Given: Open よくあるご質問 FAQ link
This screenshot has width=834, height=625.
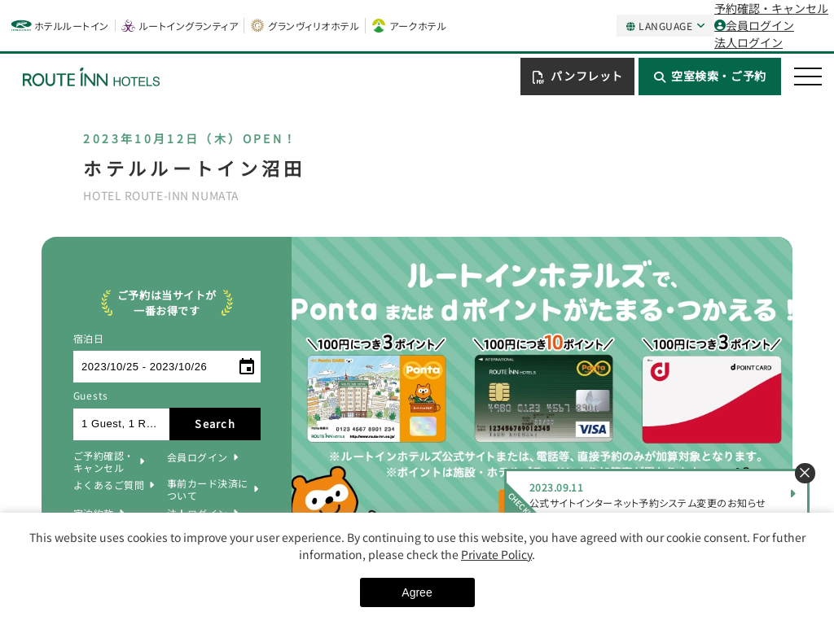Looking at the screenshot, I should coord(114,485).
